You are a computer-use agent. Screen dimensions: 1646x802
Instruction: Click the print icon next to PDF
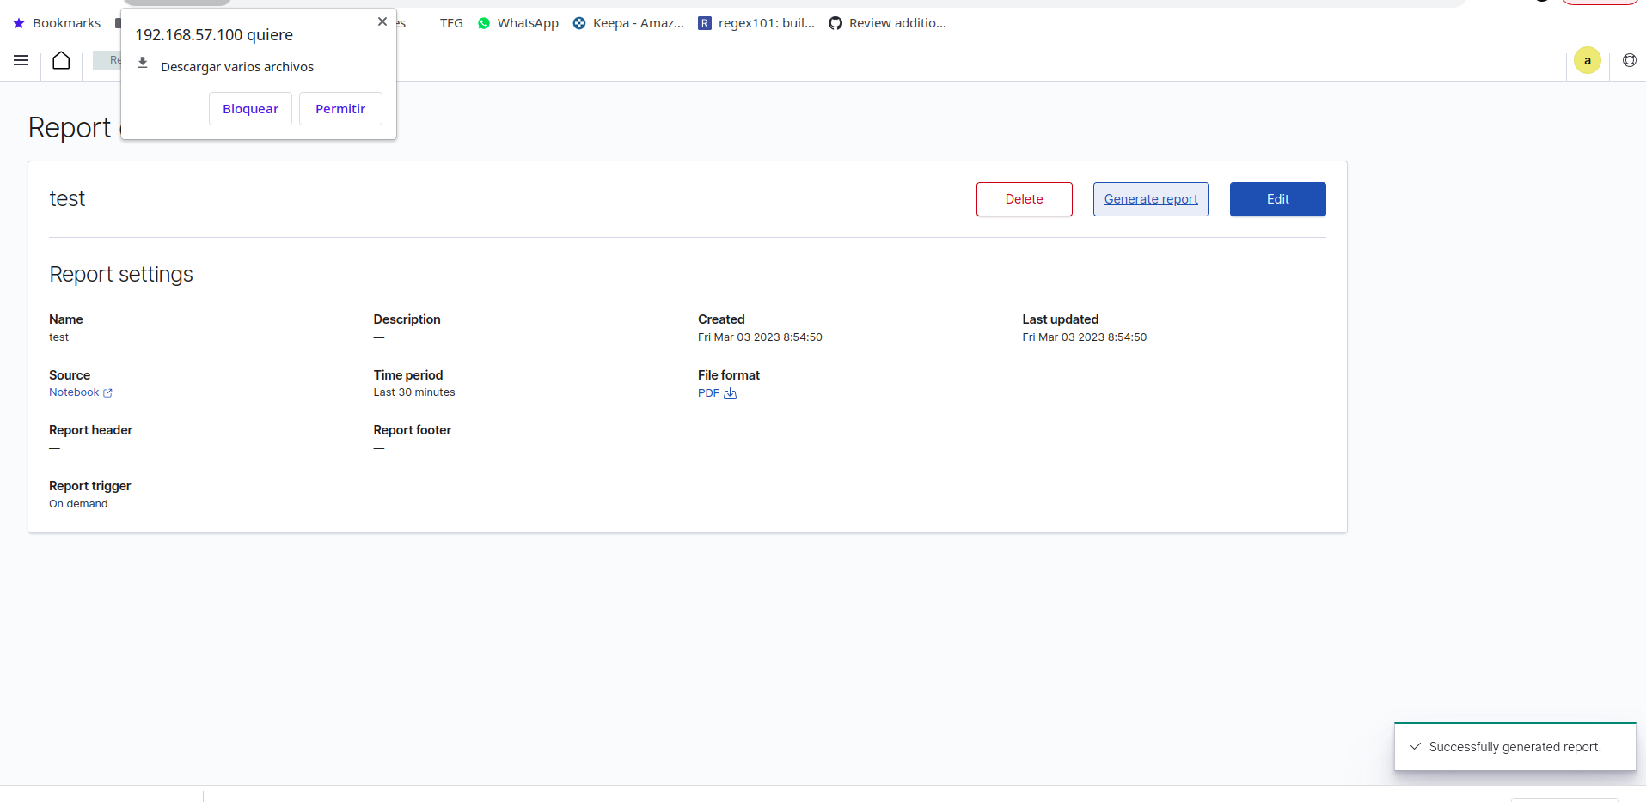coord(731,394)
